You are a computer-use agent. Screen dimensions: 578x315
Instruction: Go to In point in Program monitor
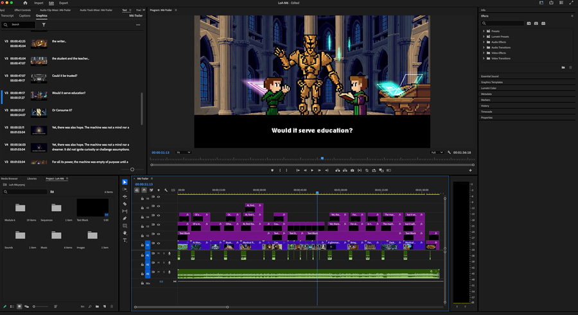298,170
